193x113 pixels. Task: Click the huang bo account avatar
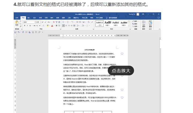pyautogui.click(x=138, y=14)
